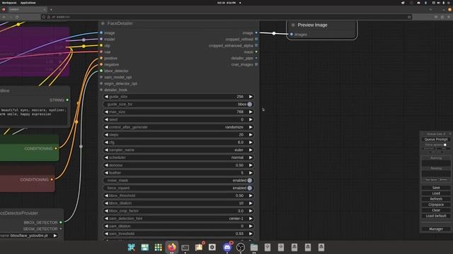Open the scheduler normal dropdown
The image size is (453, 254).
(178, 157)
